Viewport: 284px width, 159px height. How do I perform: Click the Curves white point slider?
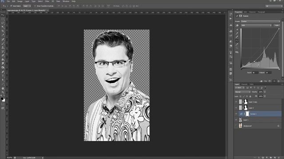(x=279, y=69)
